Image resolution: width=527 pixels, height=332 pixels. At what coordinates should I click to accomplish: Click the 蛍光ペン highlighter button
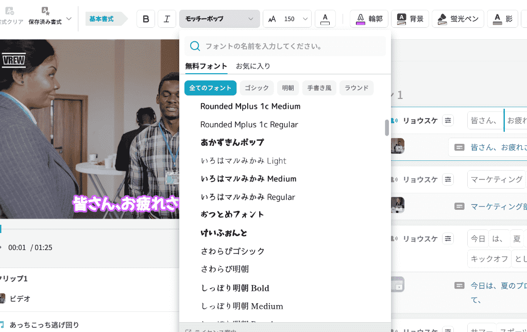point(458,19)
